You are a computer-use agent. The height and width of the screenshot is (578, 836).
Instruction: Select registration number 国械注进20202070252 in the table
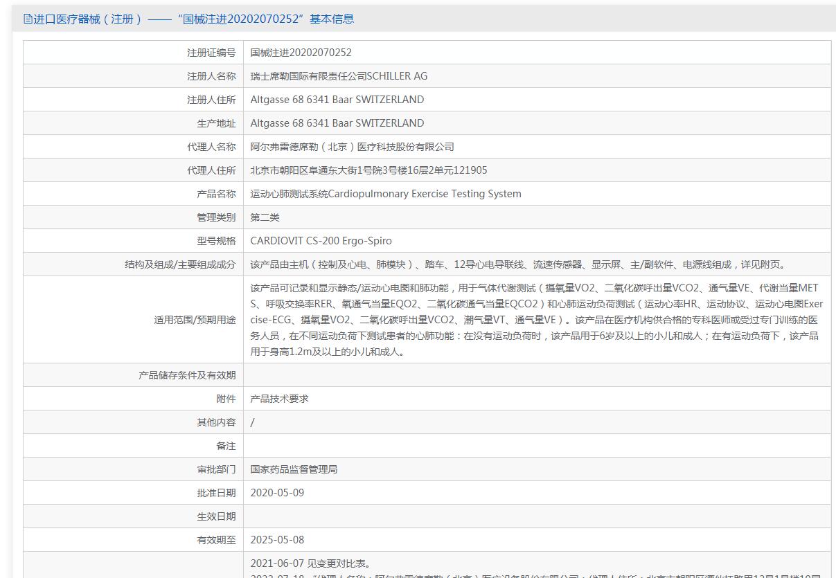tap(301, 53)
